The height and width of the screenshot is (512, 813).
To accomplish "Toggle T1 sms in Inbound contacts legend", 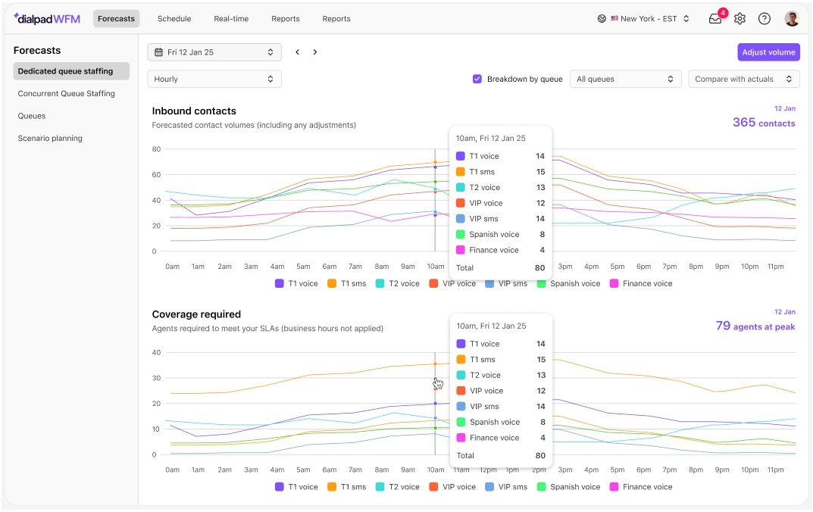I will [347, 283].
